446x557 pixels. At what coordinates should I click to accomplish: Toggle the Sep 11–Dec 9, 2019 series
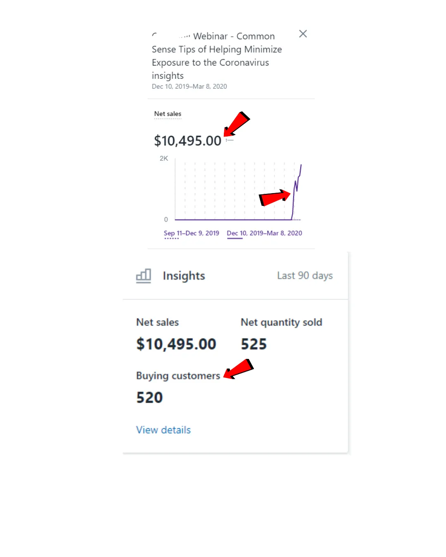click(x=191, y=234)
